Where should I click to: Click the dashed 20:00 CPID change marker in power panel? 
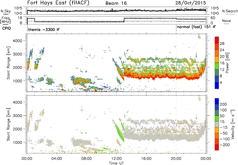point(176,63)
